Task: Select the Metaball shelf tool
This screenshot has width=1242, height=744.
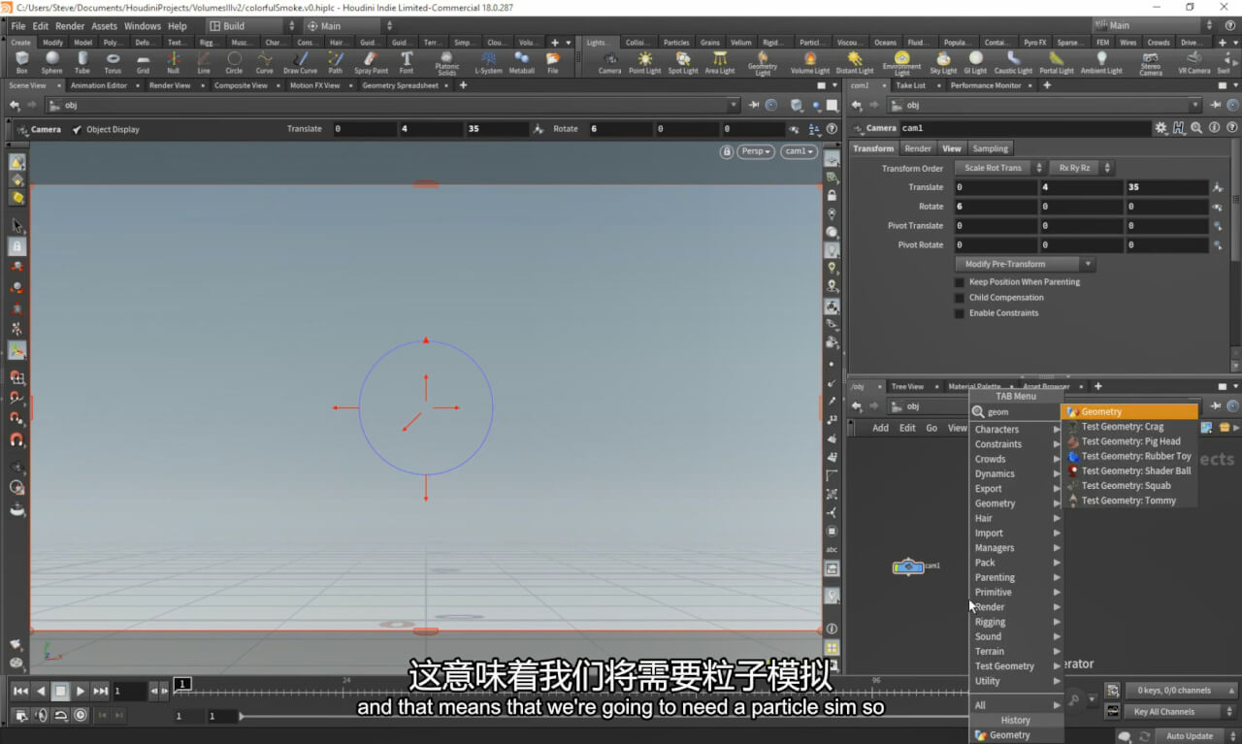Action: click(x=522, y=63)
